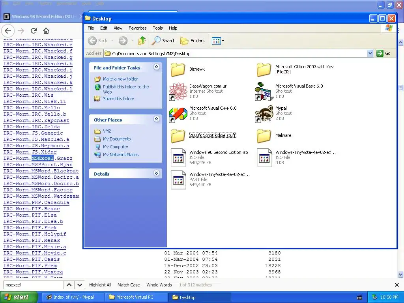This screenshot has width=404, height=303.
Task: Click the find bar text field containing msexcel
Action: (33, 285)
